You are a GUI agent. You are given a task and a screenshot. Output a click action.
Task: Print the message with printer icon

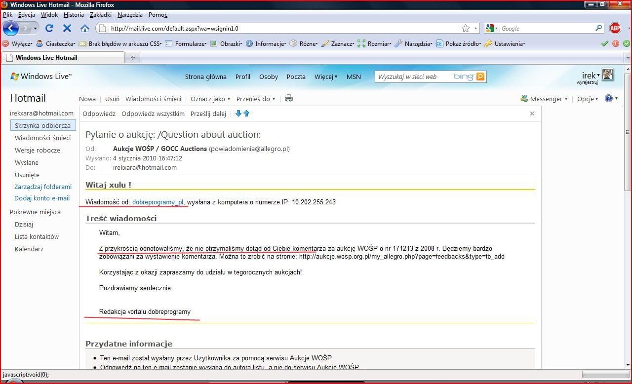point(289,99)
